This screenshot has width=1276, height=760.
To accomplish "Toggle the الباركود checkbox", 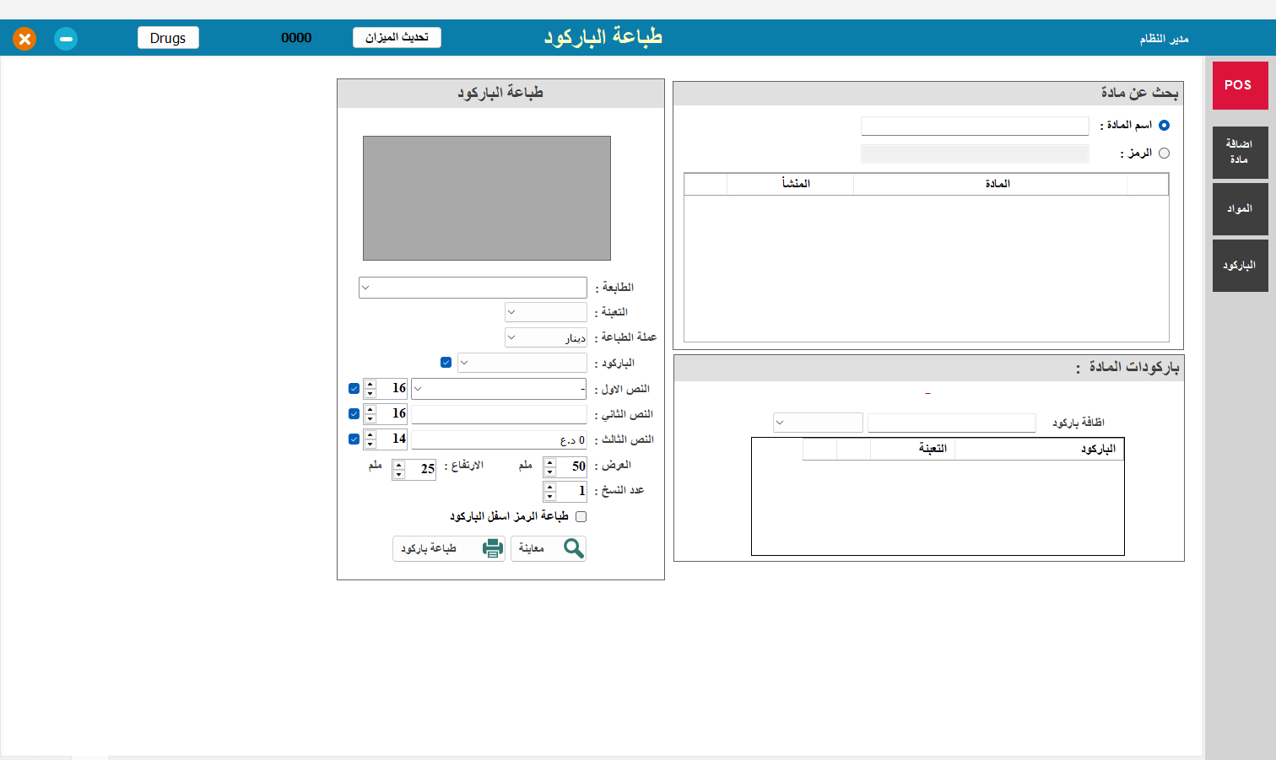I will [446, 363].
